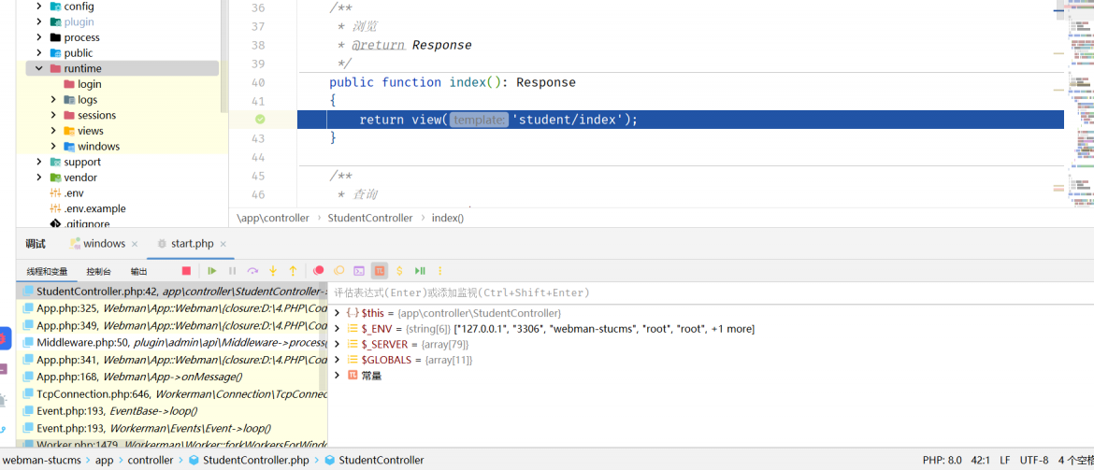This screenshot has height=470, width=1094.
Task: Close the start.php debug tab
Action: (223, 244)
